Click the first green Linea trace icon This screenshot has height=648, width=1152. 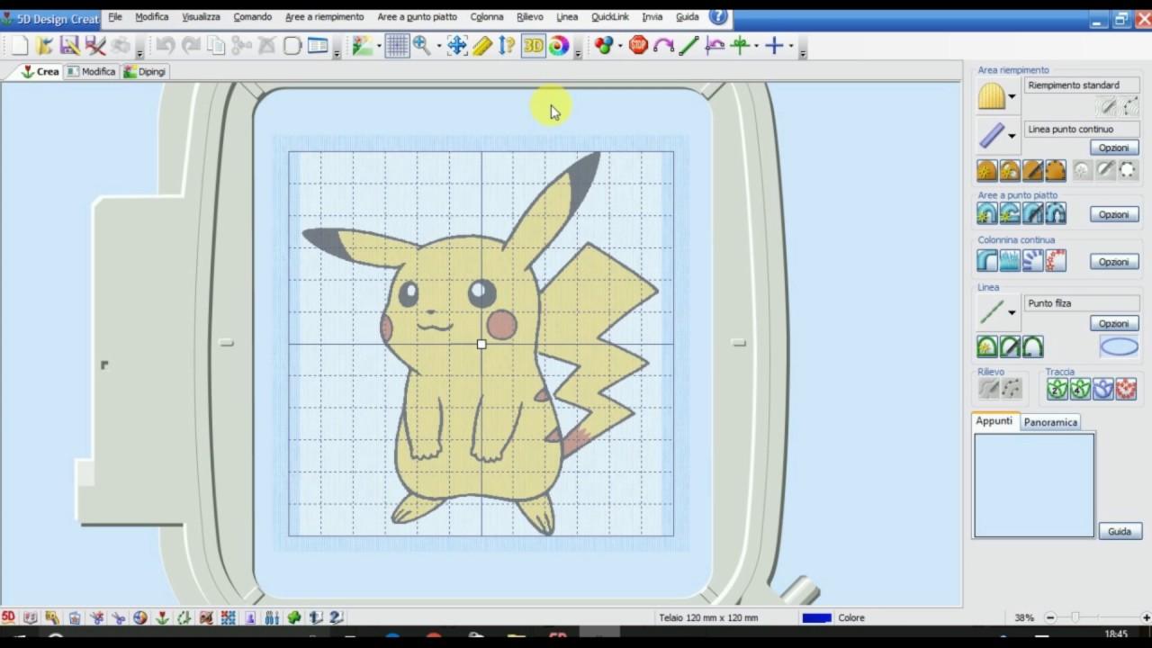987,346
